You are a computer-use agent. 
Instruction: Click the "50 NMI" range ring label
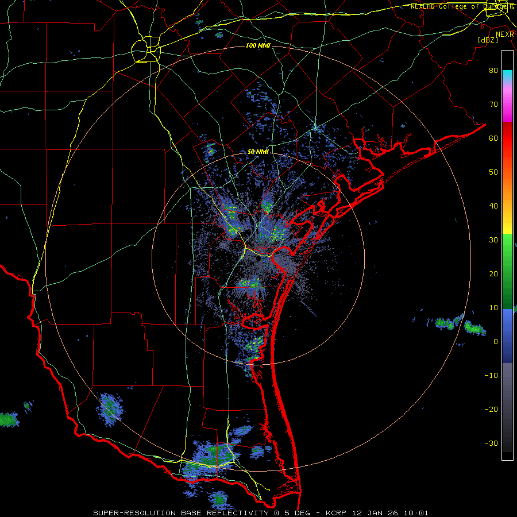point(258,152)
